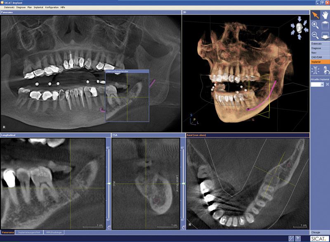Viewport: 330px width, 242px height.
Task: Select the arrow pointer tool
Action: (x=315, y=15)
